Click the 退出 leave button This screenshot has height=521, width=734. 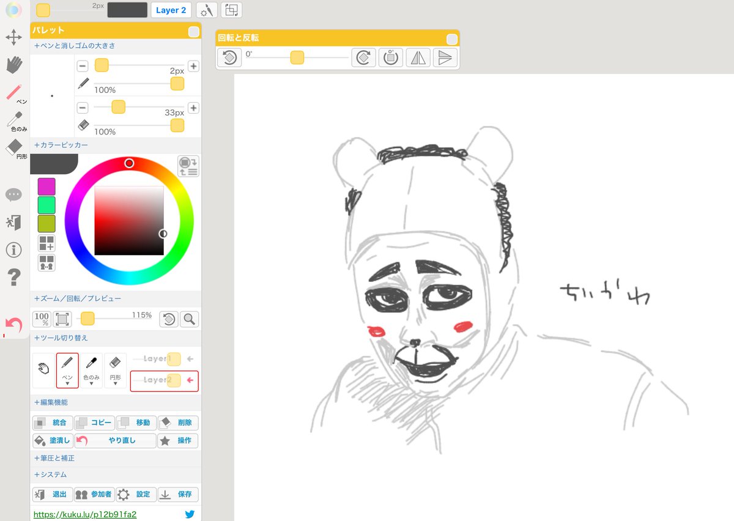click(x=52, y=494)
